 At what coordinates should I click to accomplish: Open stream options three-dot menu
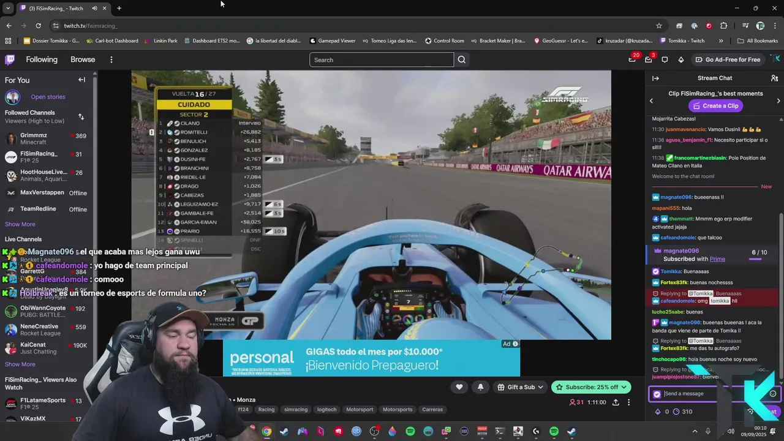(628, 402)
